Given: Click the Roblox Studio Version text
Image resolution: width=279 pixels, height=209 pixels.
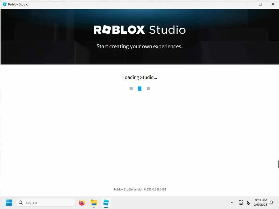Looking at the screenshot, I should point(140,189).
